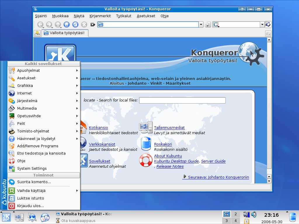Open Etsi tiedostoja ja kansioita
299x224 pixels.
44,153
